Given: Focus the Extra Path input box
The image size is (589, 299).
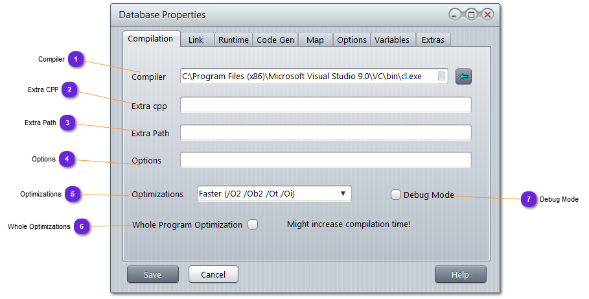Looking at the screenshot, I should (325, 133).
